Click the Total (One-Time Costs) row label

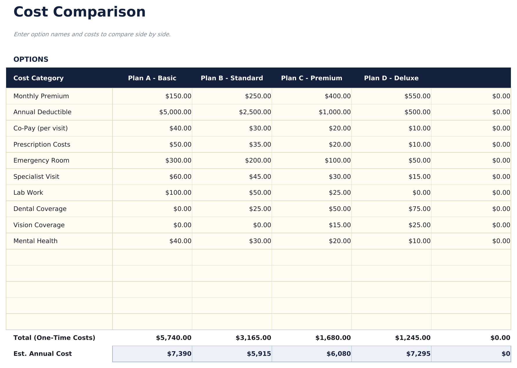(x=54, y=337)
